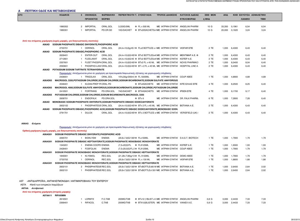
Task: Click the DULOX product name
Action: pyautogui.click(x=89, y=113)
